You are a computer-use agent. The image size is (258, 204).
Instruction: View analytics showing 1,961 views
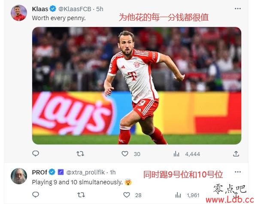187,195
